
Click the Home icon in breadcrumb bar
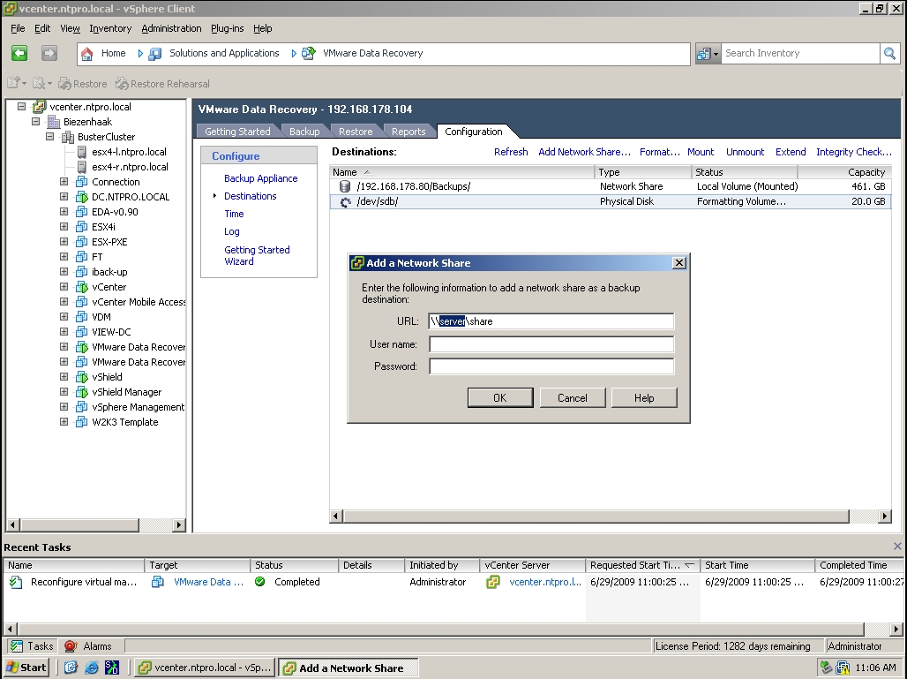pos(86,54)
